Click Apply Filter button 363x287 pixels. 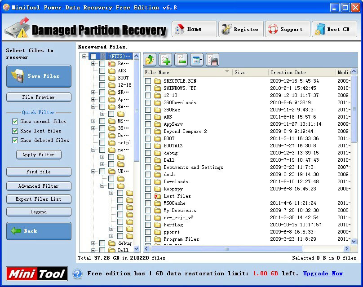click(39, 155)
